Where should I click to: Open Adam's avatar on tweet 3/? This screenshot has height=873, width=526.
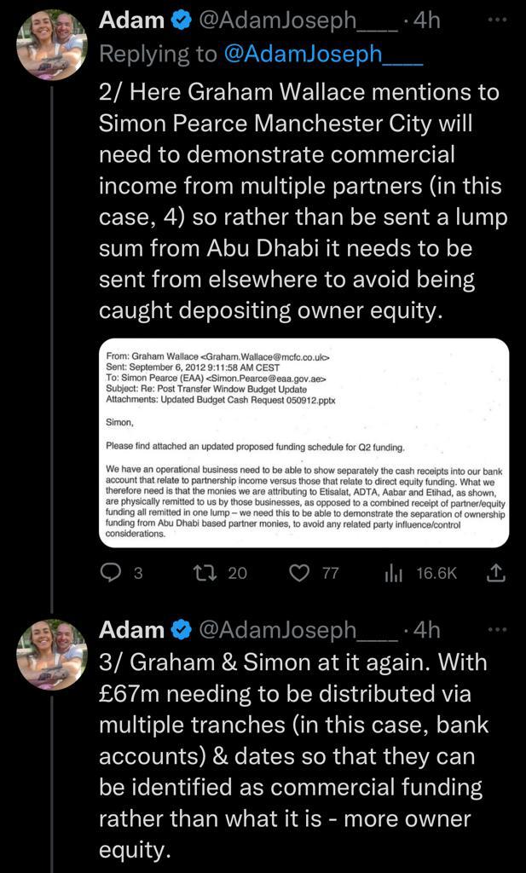[x=52, y=655]
